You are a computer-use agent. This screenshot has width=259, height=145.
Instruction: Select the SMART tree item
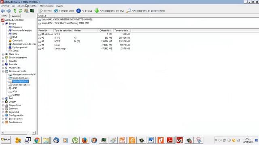click(x=16, y=95)
